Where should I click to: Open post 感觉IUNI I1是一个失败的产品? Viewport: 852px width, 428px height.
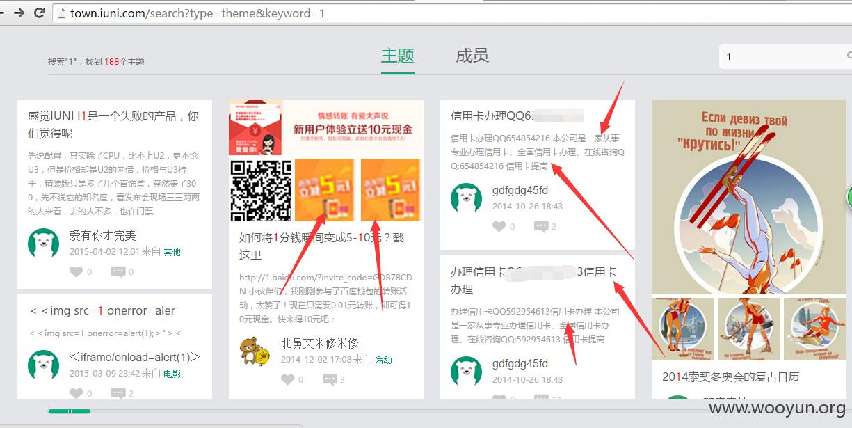[113, 125]
